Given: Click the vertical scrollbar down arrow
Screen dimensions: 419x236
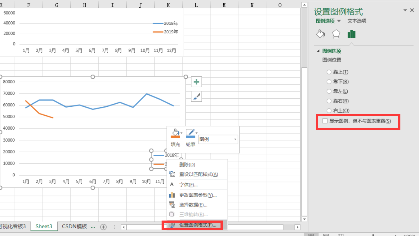Looking at the screenshot, I should [x=304, y=219].
